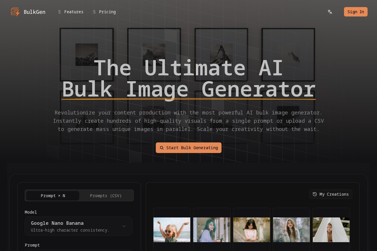Screen dimensions: 377x251
Task: Click the sparkle icon on Start Bulk Generating
Action: tap(162, 148)
